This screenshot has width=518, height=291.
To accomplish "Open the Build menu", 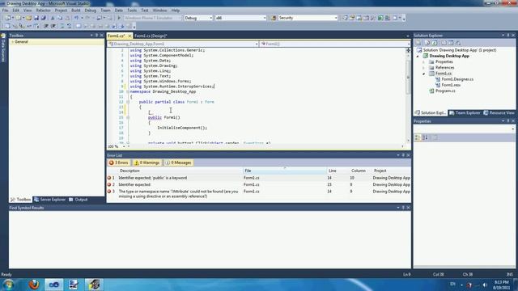I will click(75, 11).
